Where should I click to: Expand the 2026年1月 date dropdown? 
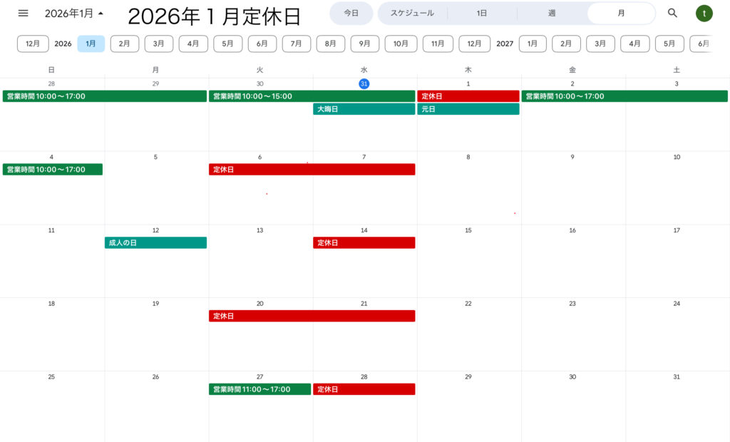tap(74, 14)
